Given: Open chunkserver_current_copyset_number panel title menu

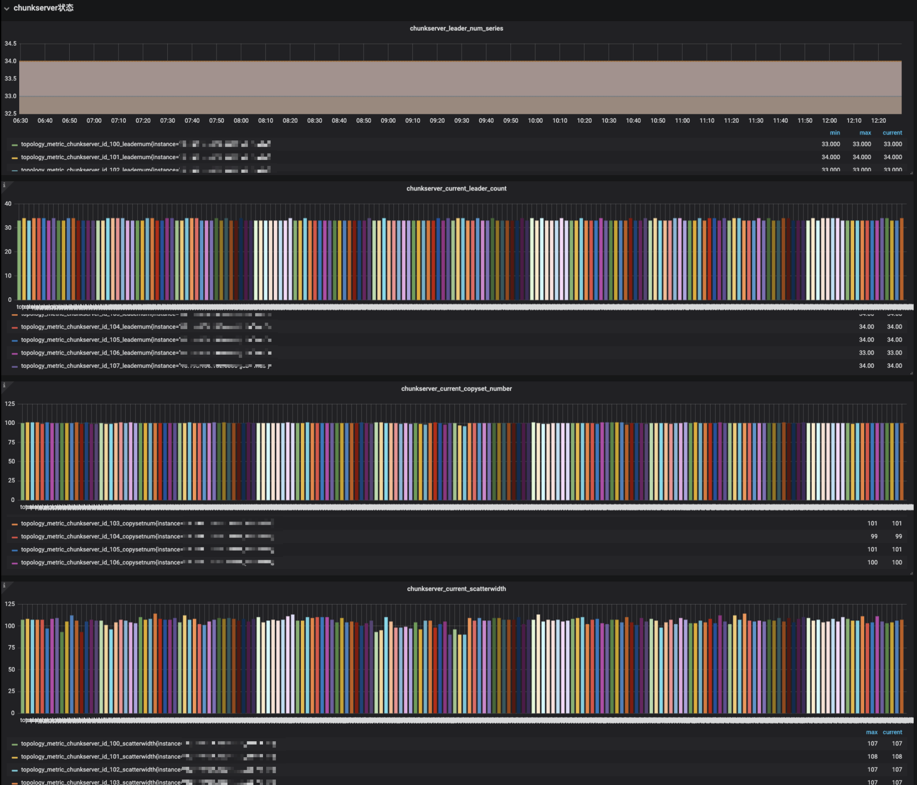Looking at the screenshot, I should pos(456,388).
